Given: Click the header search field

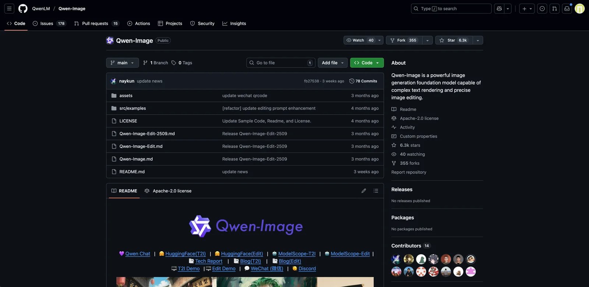Looking at the screenshot, I should 451,8.
